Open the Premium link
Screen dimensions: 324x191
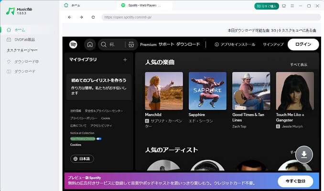coord(148,44)
